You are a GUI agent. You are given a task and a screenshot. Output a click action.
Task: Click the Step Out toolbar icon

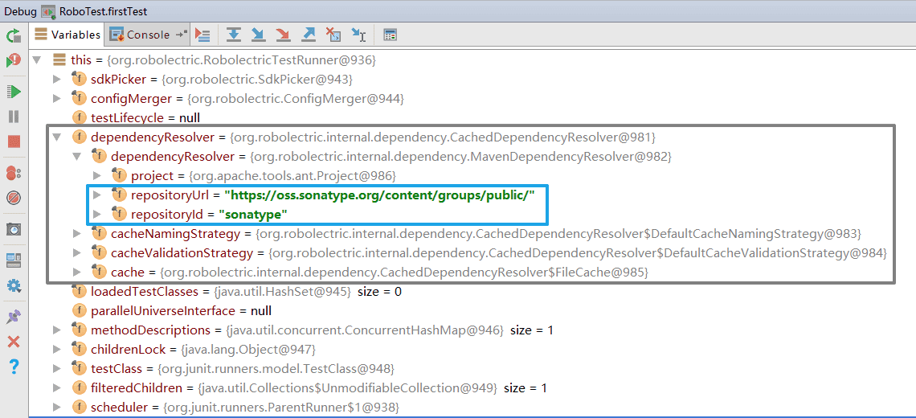point(309,35)
